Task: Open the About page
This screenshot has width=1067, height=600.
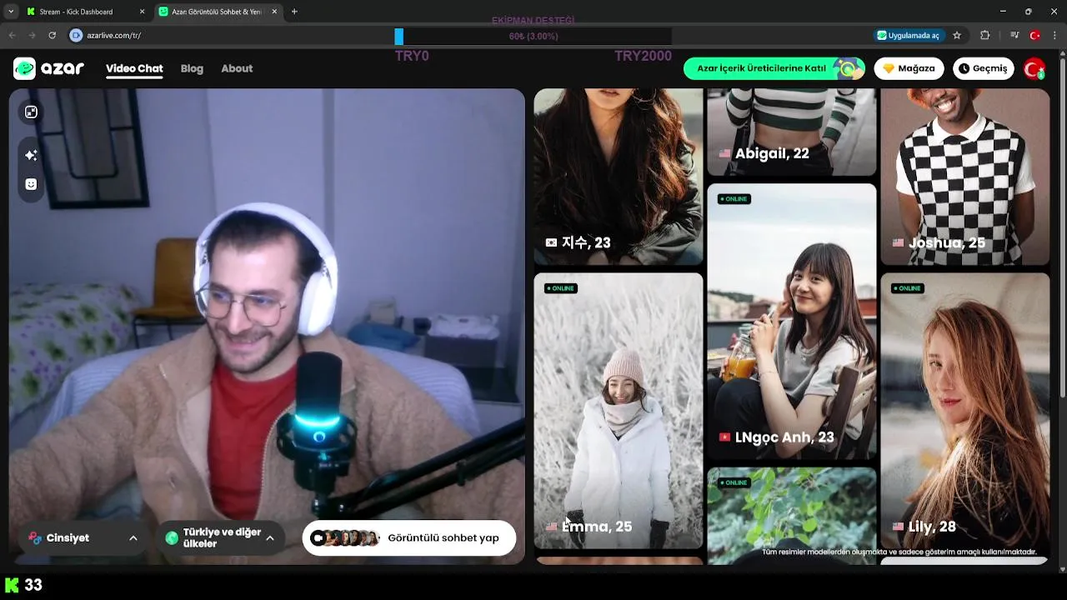Action: tap(237, 68)
